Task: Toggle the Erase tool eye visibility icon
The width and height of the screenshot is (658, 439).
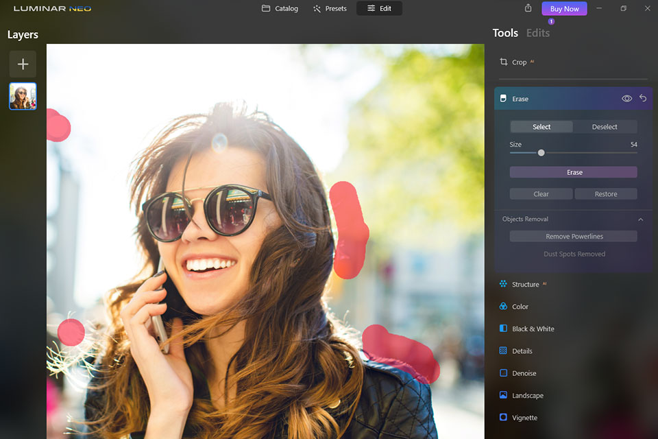Action: coord(626,98)
